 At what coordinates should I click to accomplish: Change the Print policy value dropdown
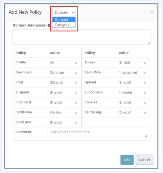coord(64,82)
